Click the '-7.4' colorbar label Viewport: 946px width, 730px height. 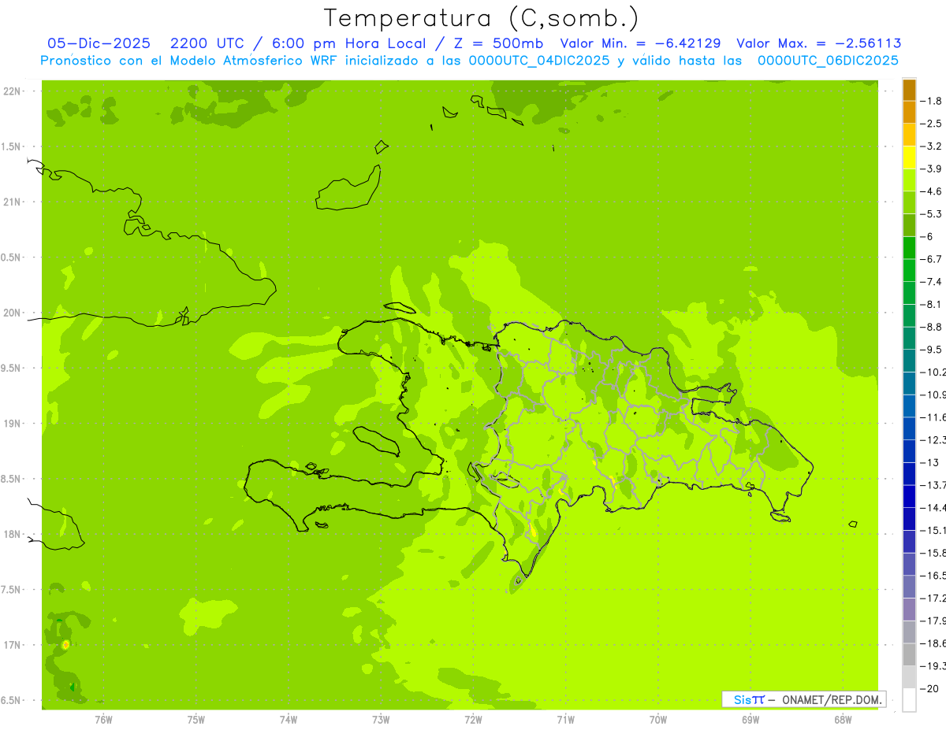(931, 282)
